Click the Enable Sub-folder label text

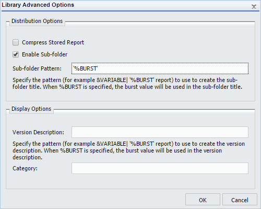click(x=44, y=54)
